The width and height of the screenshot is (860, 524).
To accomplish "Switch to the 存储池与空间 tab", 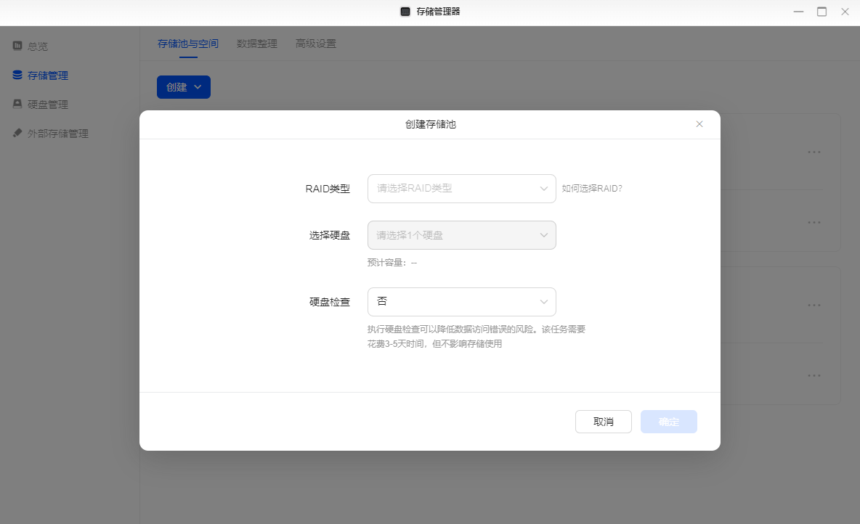I will [x=187, y=44].
